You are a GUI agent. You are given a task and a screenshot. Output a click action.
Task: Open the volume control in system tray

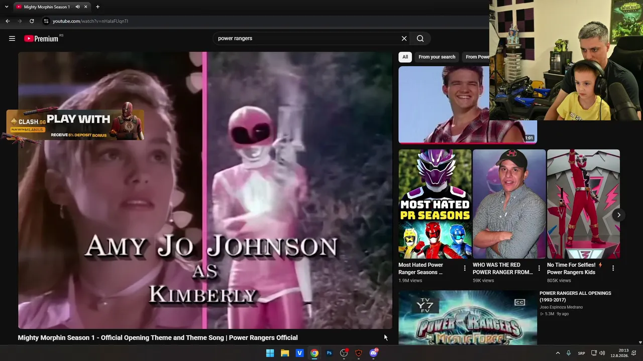(x=602, y=353)
